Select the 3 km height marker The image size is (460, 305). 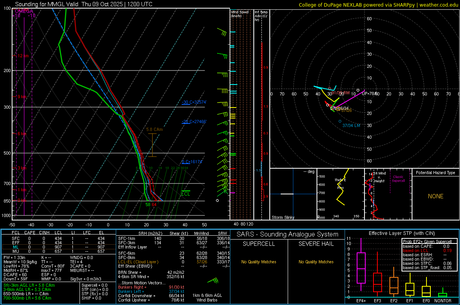[22, 168]
